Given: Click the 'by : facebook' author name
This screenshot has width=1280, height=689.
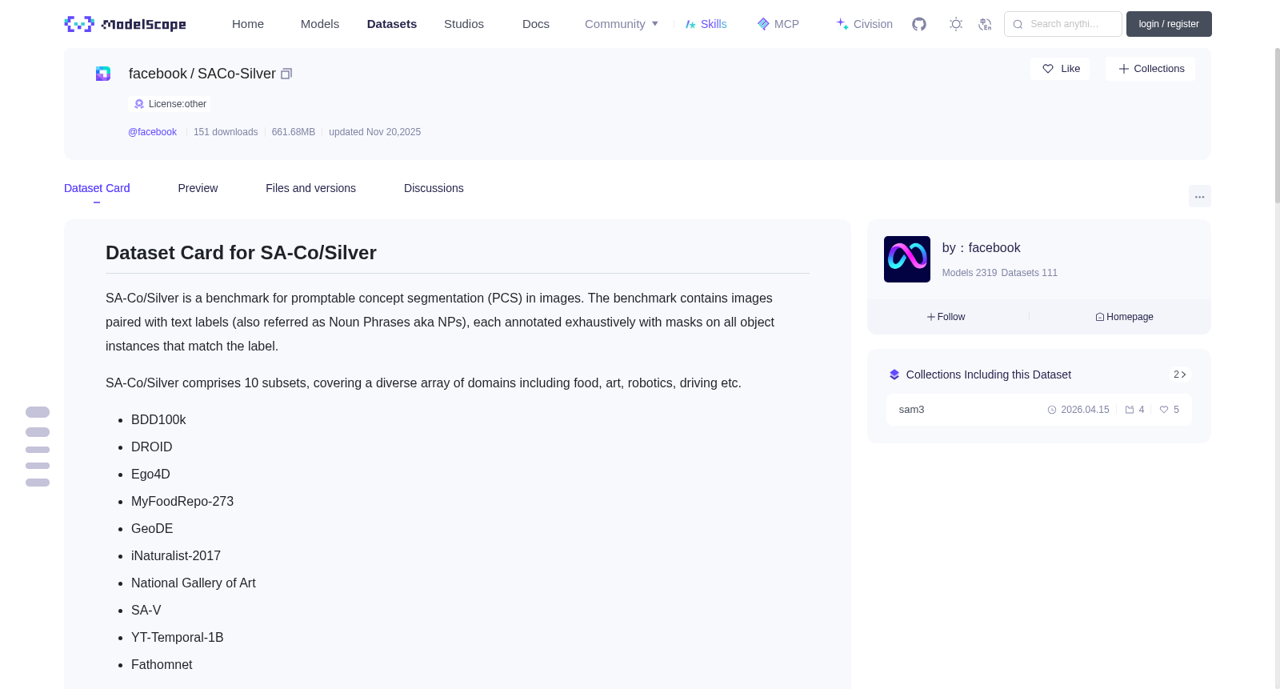Looking at the screenshot, I should tap(981, 248).
